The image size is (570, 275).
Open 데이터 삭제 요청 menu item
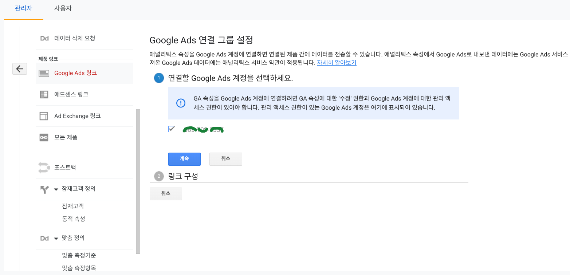(75, 38)
